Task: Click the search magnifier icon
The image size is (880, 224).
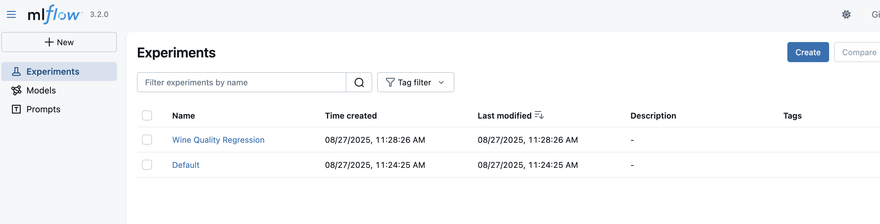Action: [x=359, y=82]
